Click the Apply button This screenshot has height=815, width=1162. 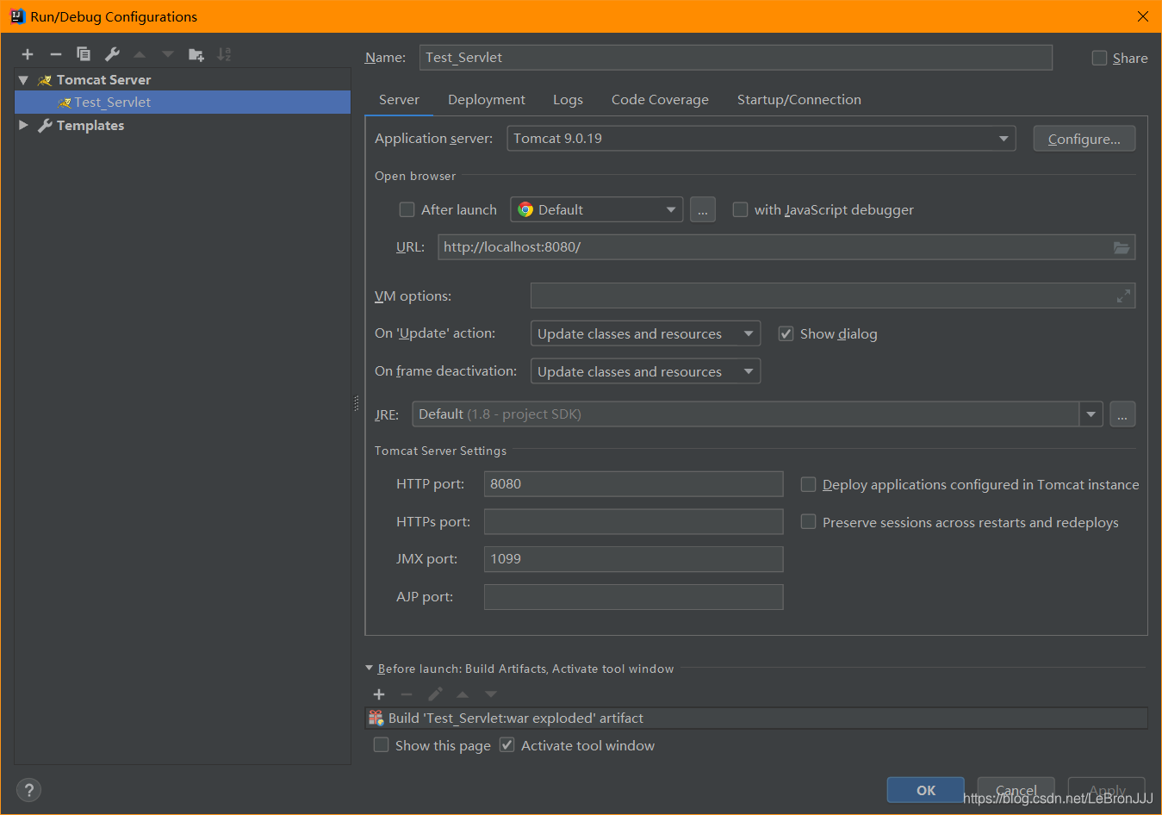tap(1107, 790)
